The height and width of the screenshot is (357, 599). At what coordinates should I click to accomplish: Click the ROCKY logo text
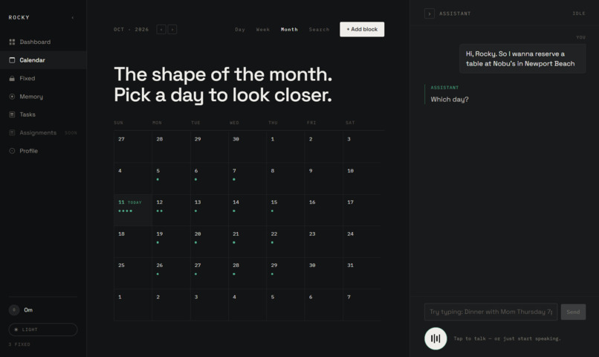19,18
